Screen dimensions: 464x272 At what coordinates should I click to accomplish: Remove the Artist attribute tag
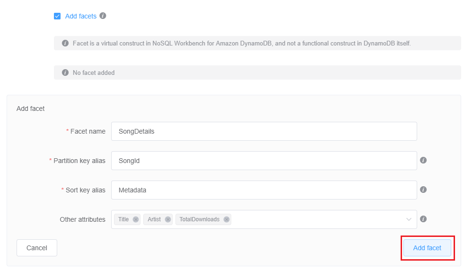[168, 219]
